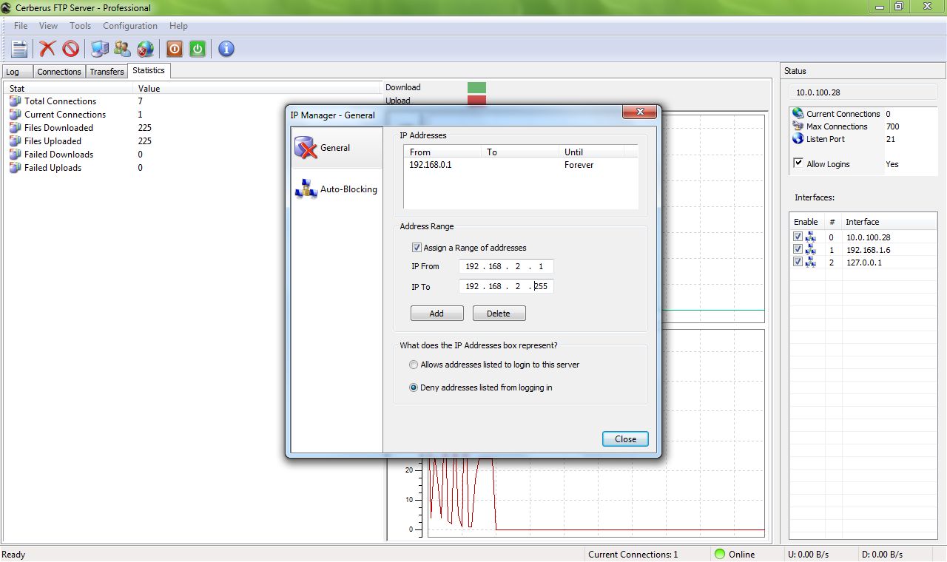The width and height of the screenshot is (947, 562).
Task: Click the Value column header
Action: coord(257,88)
